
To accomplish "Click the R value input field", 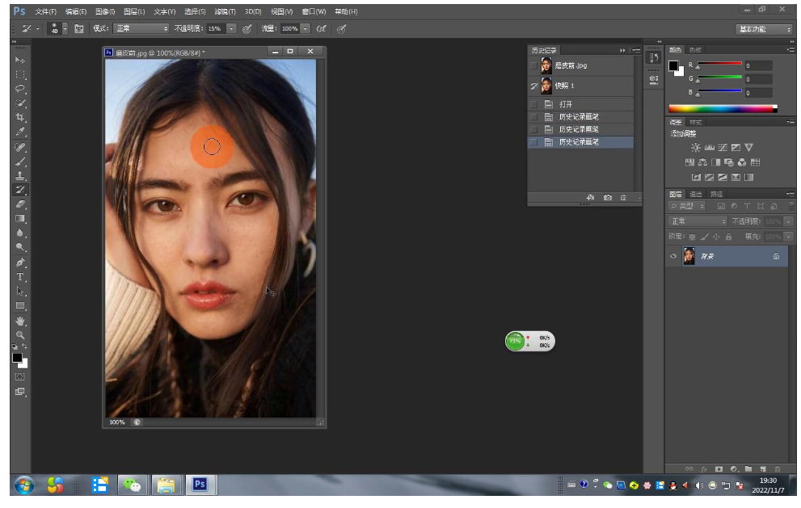I will click(758, 65).
